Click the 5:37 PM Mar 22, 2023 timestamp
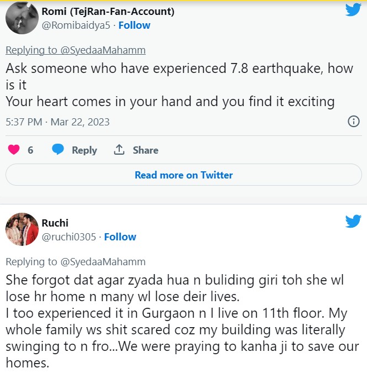Image resolution: width=367 pixels, height=373 pixels. click(x=58, y=122)
